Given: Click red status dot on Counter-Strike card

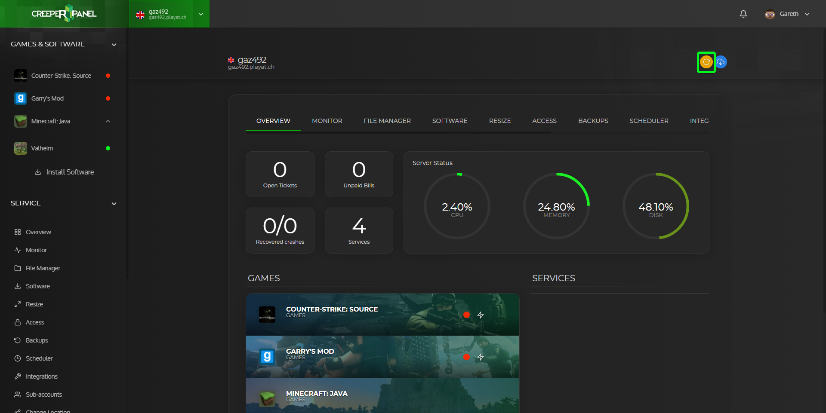Looking at the screenshot, I should coord(466,315).
